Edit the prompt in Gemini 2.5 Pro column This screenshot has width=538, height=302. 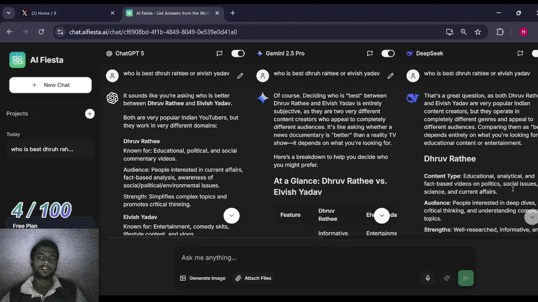point(390,76)
